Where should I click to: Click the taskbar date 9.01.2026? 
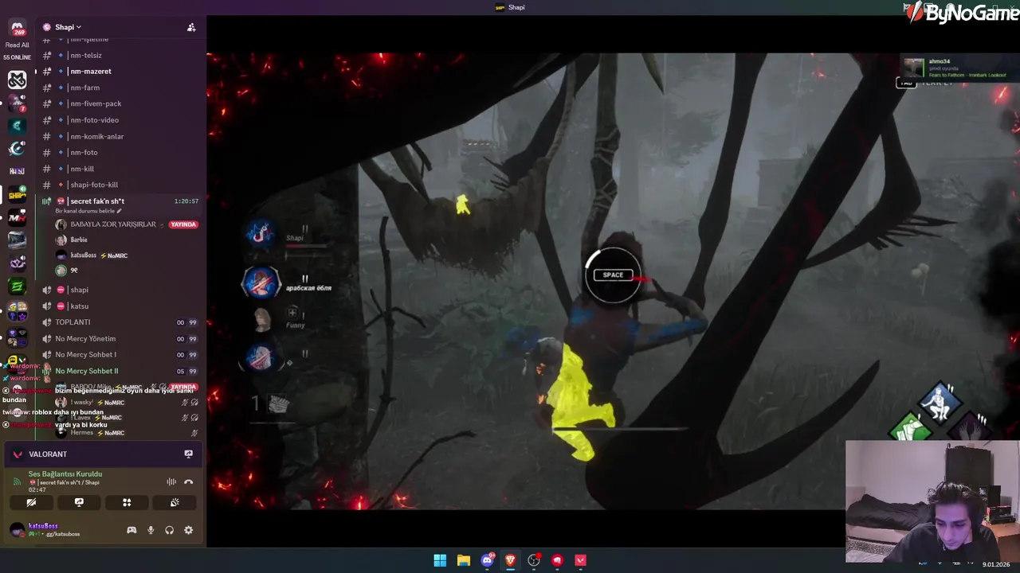996,564
